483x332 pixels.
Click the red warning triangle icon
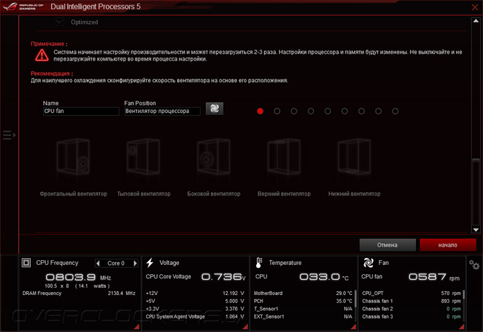coord(42,55)
